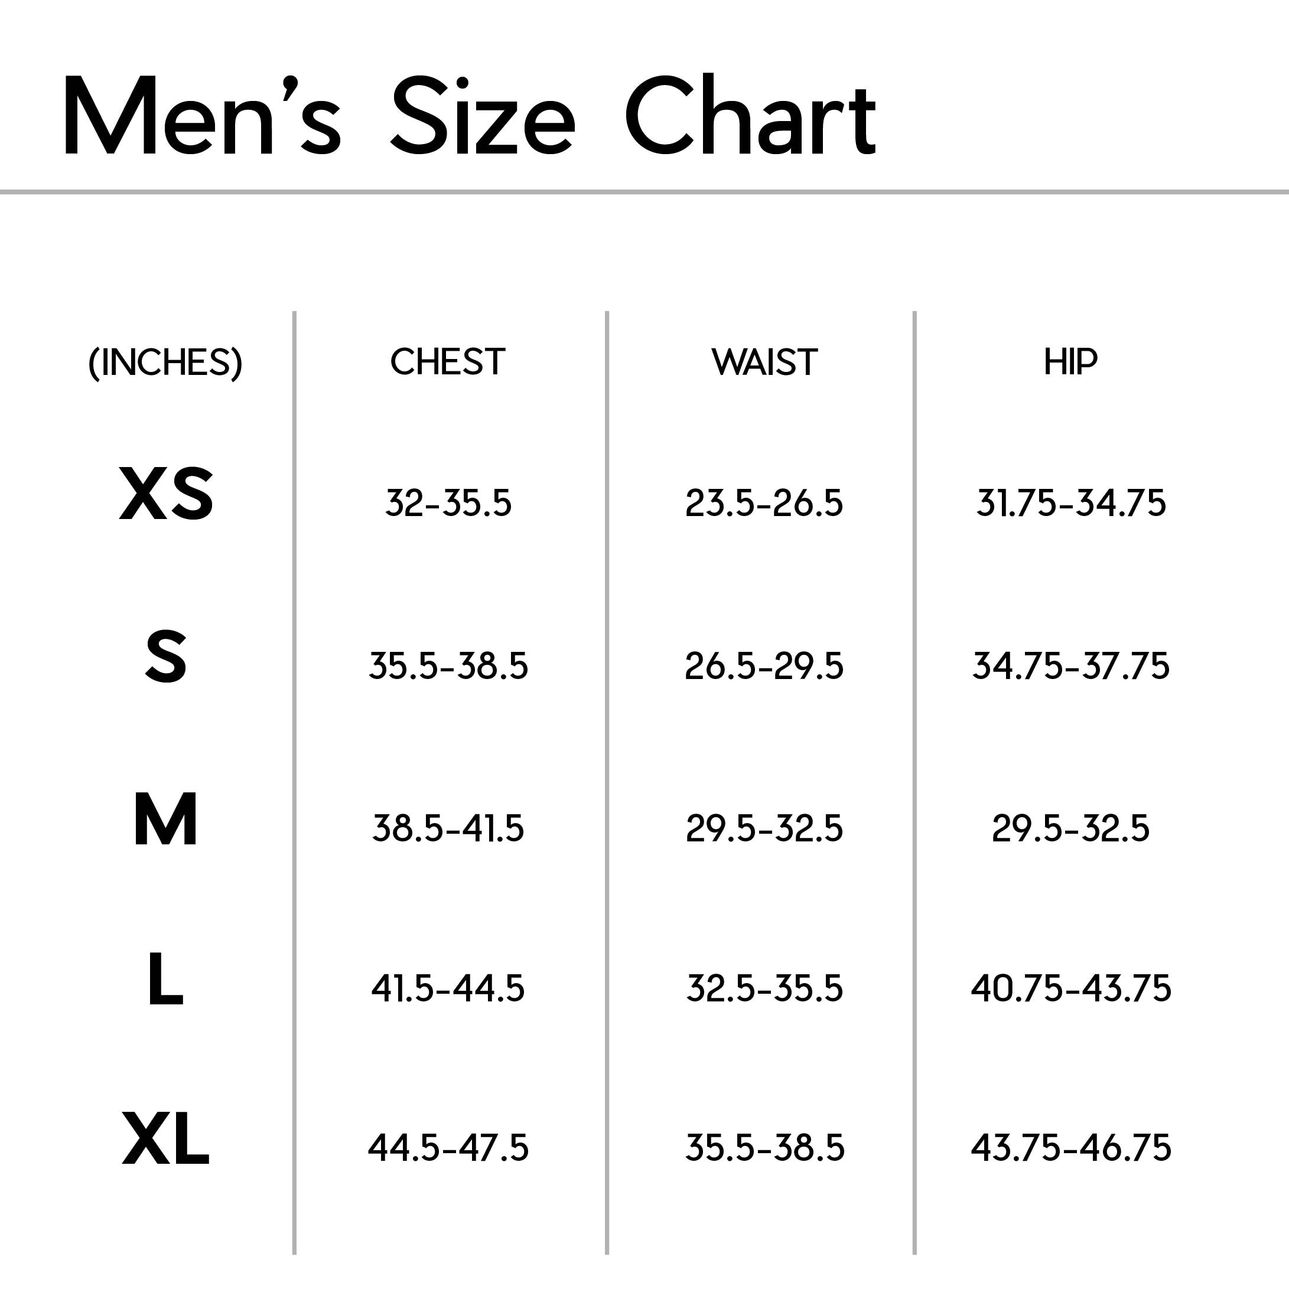Click the CHEST column header
The width and height of the screenshot is (1289, 1299).
point(447,362)
